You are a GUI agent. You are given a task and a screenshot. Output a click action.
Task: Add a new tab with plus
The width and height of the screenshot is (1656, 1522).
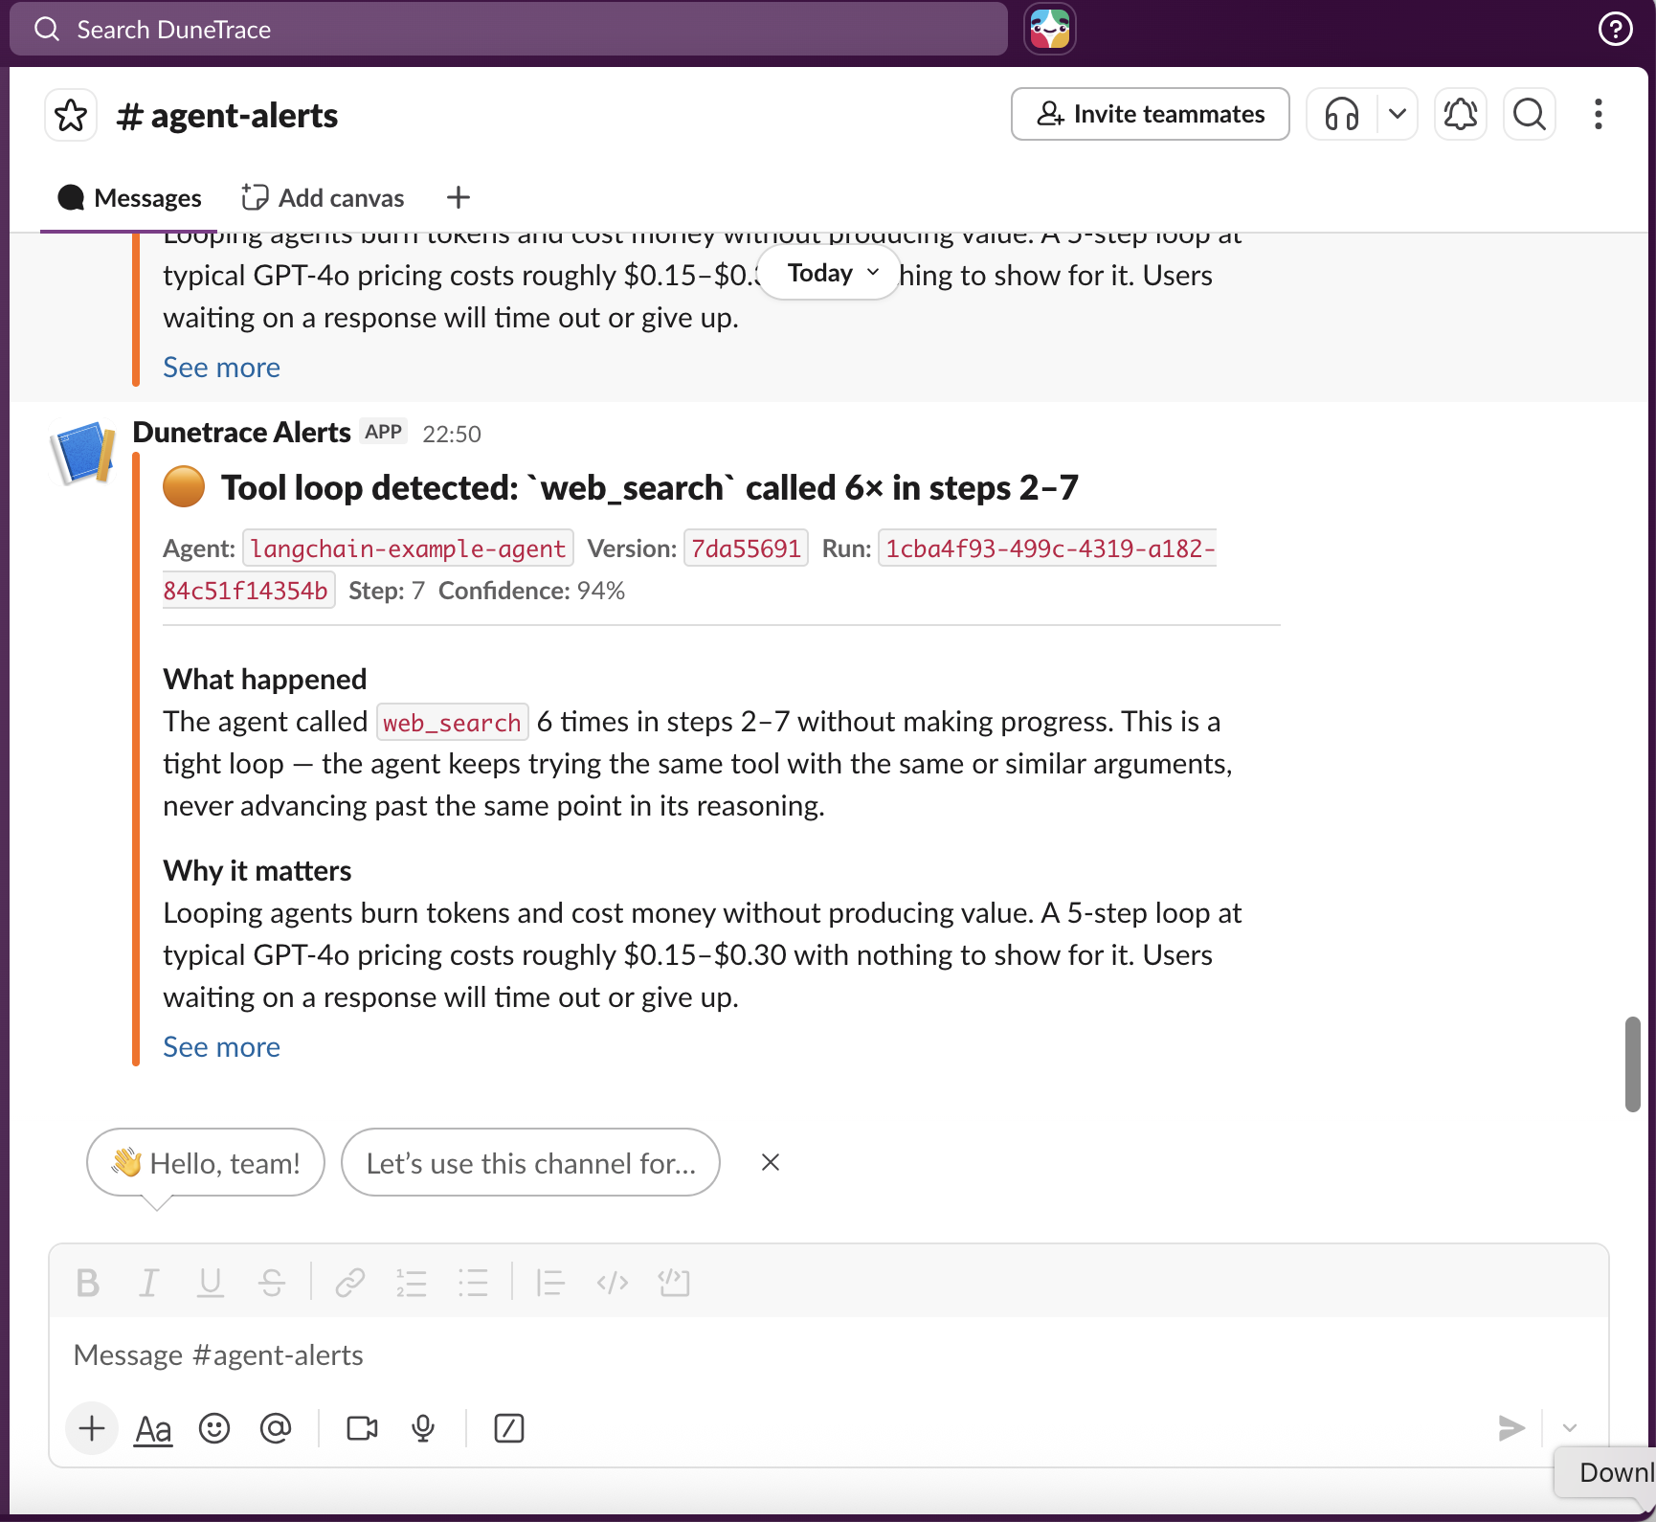click(459, 198)
